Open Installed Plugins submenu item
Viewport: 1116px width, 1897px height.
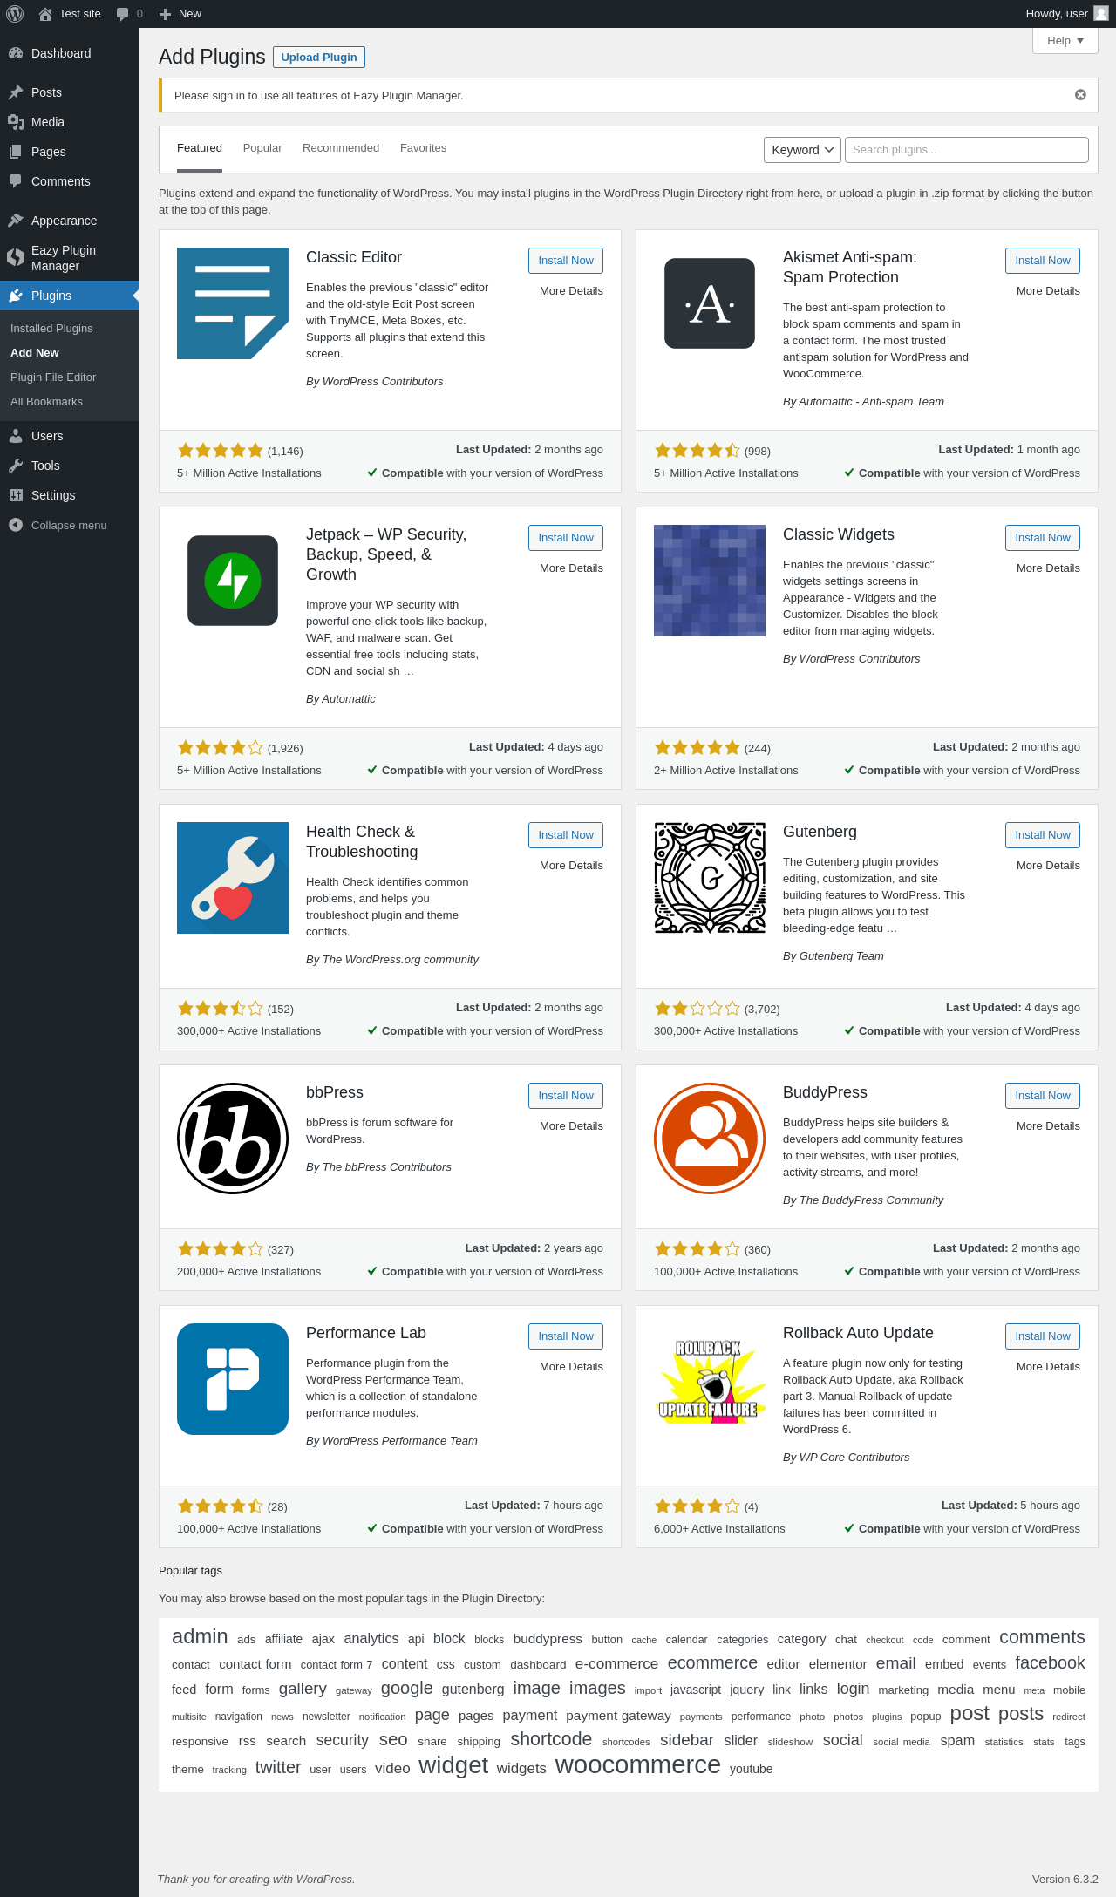click(x=70, y=329)
